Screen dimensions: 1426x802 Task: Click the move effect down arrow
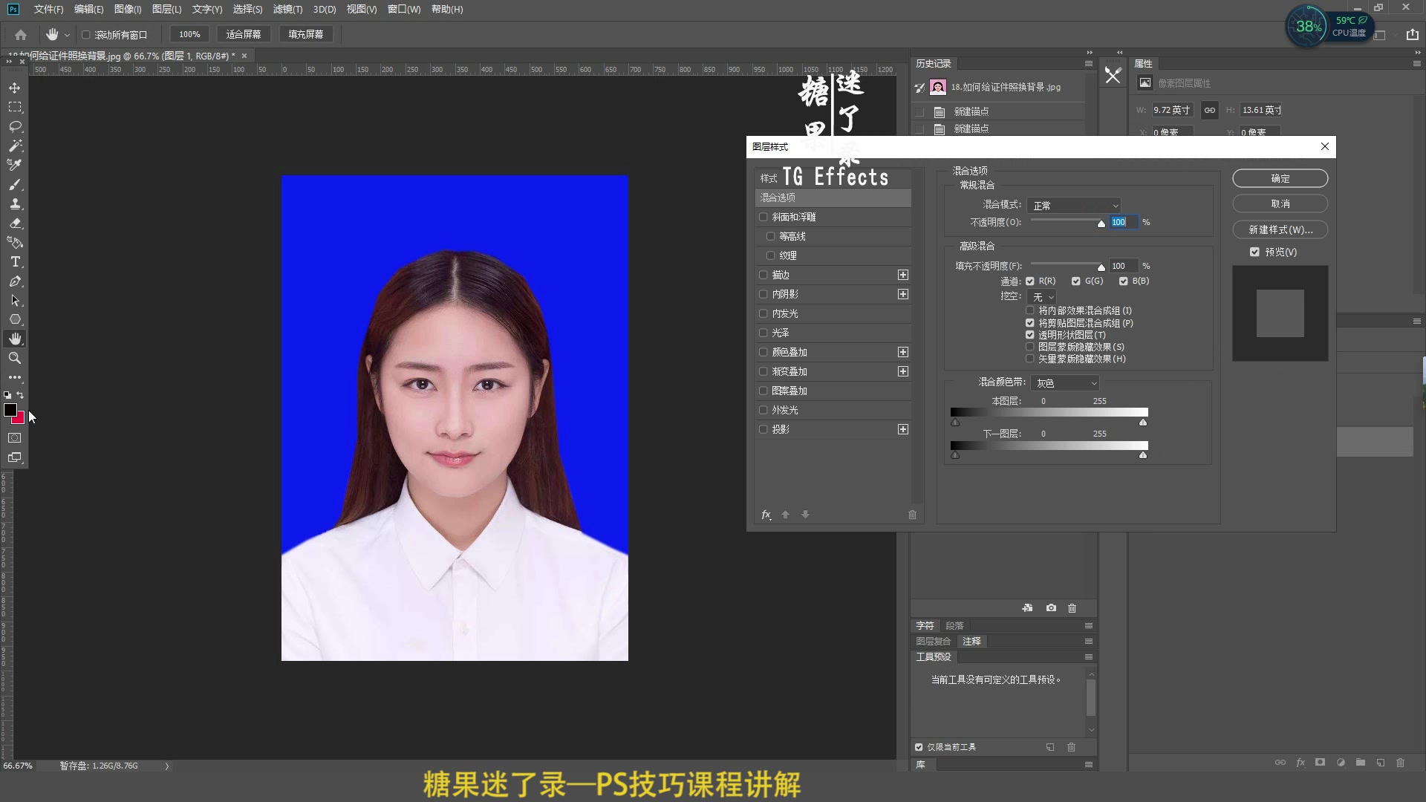point(805,515)
